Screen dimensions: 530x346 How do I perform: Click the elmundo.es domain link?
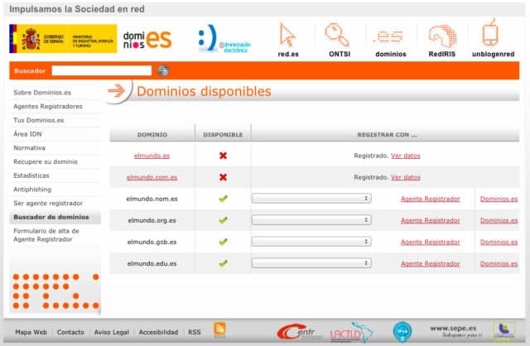point(152,156)
